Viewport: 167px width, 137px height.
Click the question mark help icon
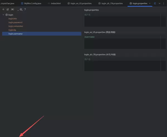click(x=25, y=9)
